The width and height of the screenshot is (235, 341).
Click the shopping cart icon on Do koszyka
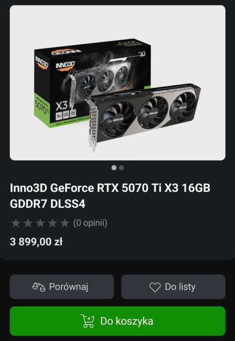87,321
